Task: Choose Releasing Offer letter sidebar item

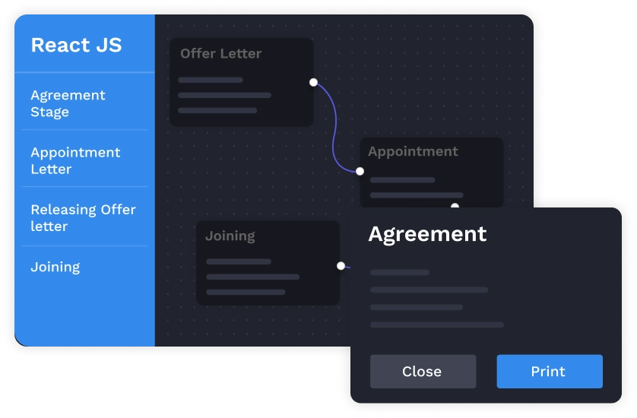Action: click(x=83, y=217)
